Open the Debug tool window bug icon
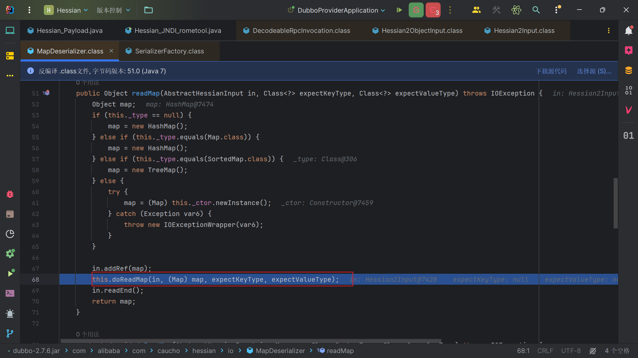638x358 pixels. [x=10, y=194]
